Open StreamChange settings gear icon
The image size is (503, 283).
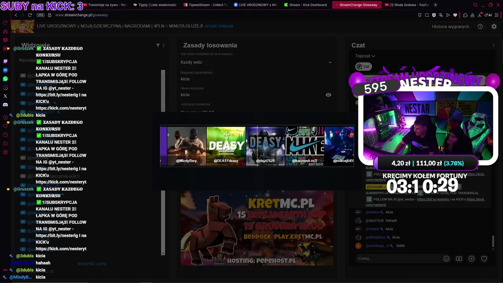point(494,26)
